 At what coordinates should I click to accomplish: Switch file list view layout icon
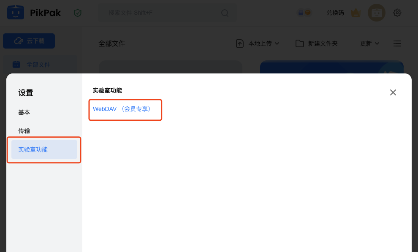397,43
